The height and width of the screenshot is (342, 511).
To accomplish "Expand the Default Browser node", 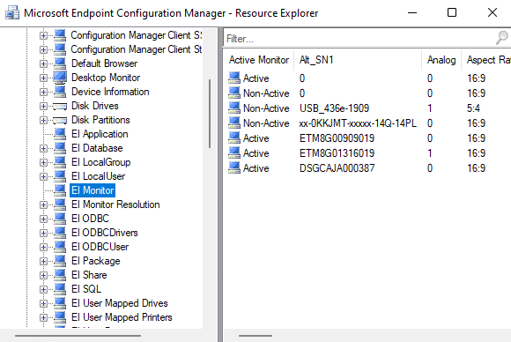I will [x=43, y=63].
